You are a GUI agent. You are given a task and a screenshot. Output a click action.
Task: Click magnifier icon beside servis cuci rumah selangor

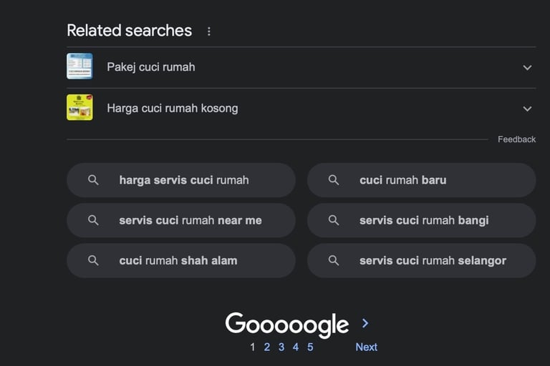[334, 260]
